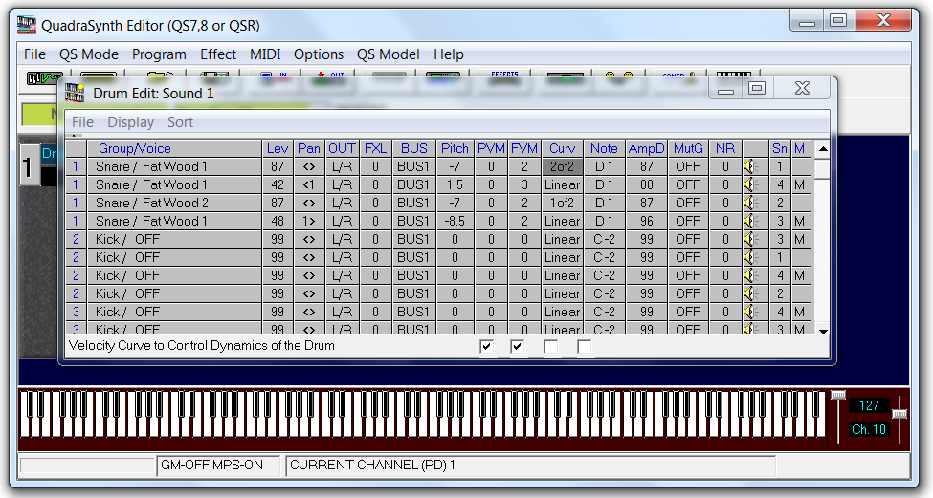Enable the third checkbox below the drum table
The height and width of the screenshot is (498, 933).
click(551, 347)
